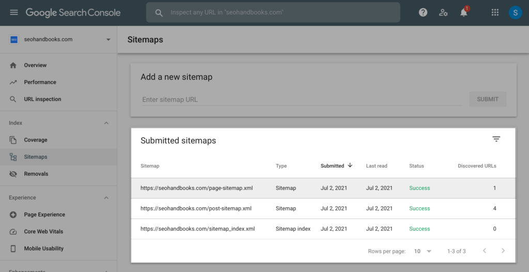Viewport: 529px width, 272px height.
Task: Go to previous page of sitemaps
Action: coord(485,250)
